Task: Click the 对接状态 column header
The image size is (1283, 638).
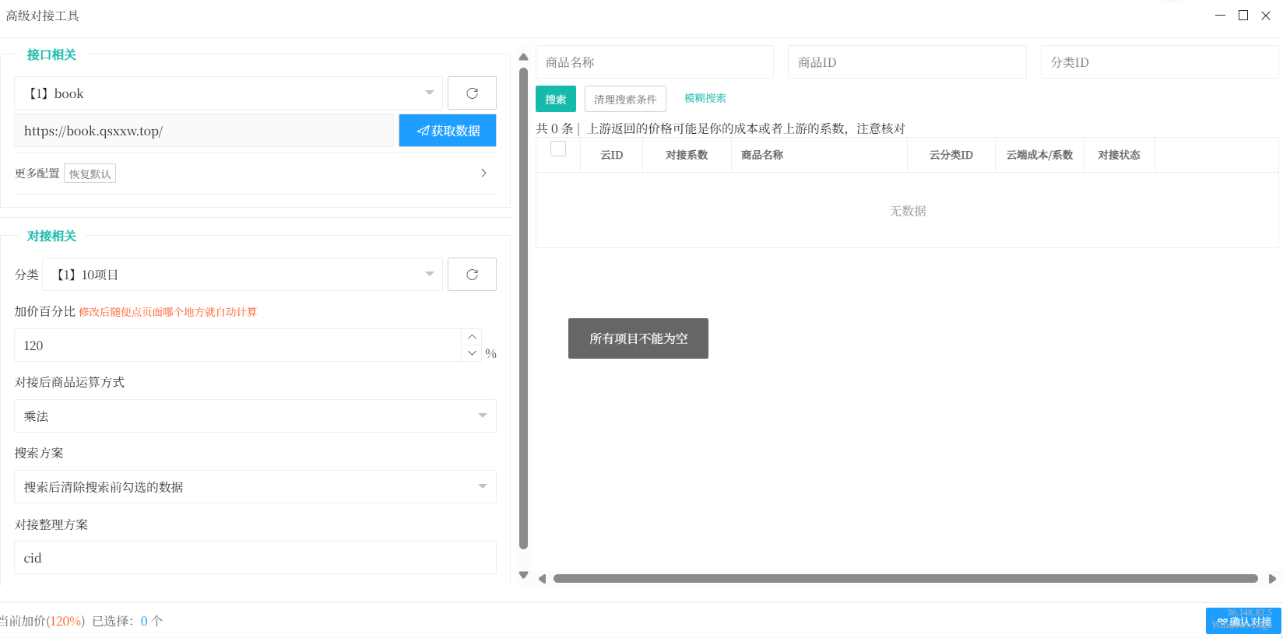Action: [x=1120, y=155]
